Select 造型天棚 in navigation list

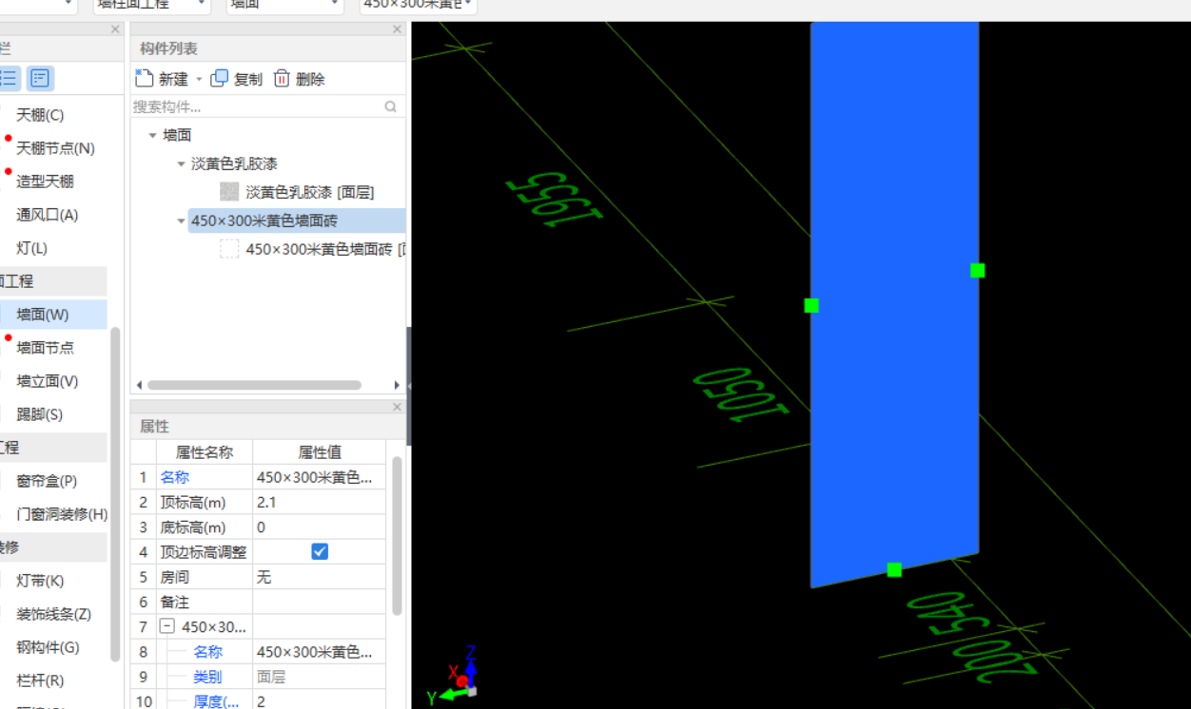(x=45, y=182)
